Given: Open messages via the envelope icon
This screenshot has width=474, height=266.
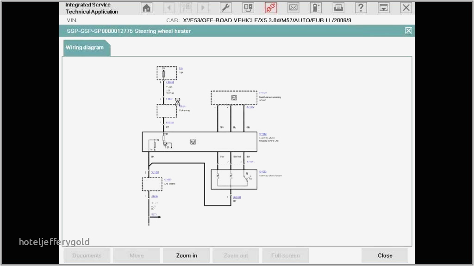Looking at the screenshot, I should coord(293,7).
